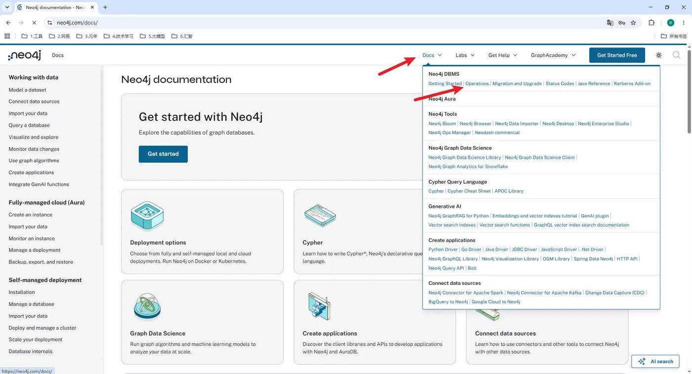The width and height of the screenshot is (692, 374).
Task: Open Query a database in sidebar
Action: tap(29, 126)
